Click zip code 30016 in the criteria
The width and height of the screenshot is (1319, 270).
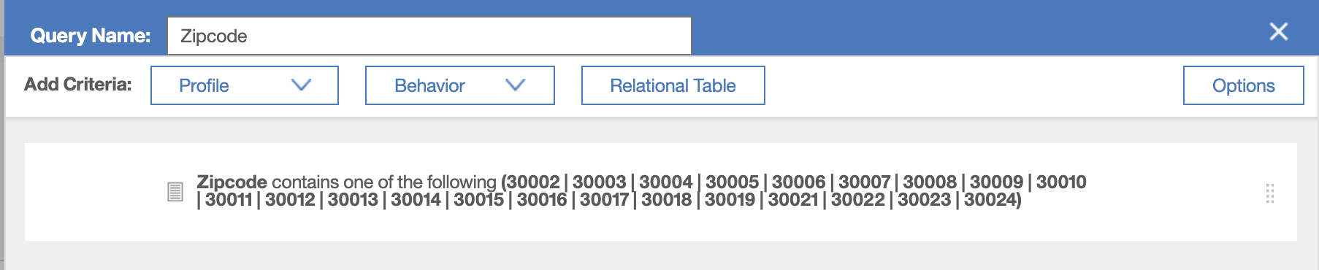(542, 199)
